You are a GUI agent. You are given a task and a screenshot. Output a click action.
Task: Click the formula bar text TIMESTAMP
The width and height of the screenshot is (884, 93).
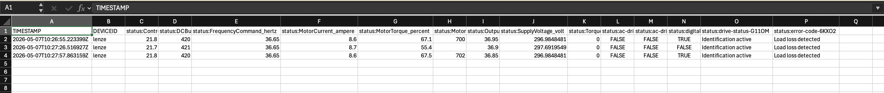(x=113, y=8)
